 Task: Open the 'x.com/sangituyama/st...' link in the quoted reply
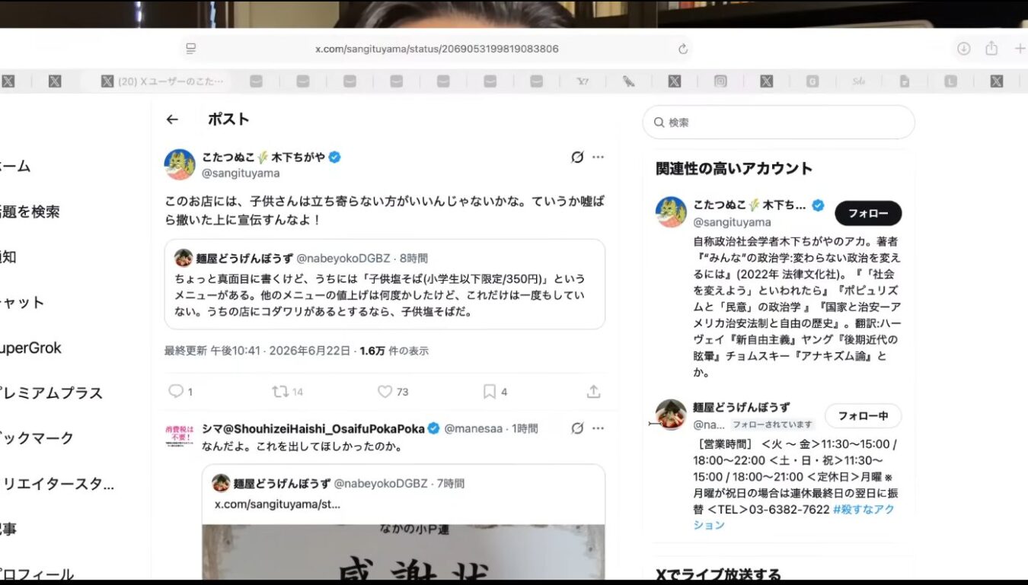pos(277,504)
